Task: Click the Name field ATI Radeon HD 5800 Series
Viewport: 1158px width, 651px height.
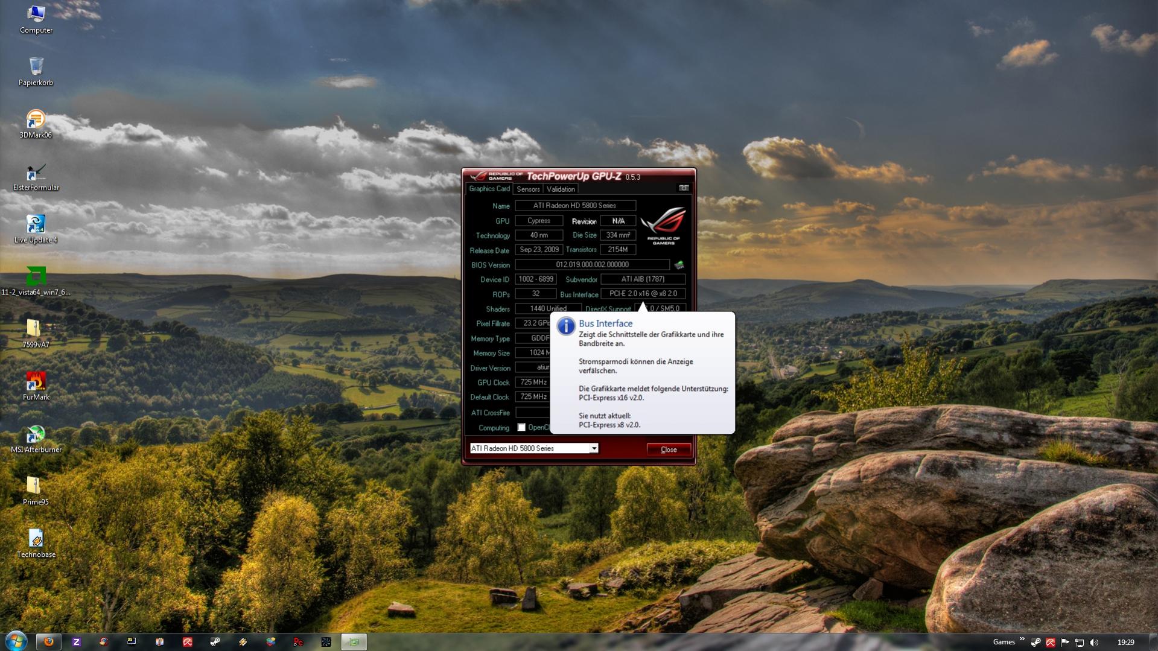Action: [575, 206]
